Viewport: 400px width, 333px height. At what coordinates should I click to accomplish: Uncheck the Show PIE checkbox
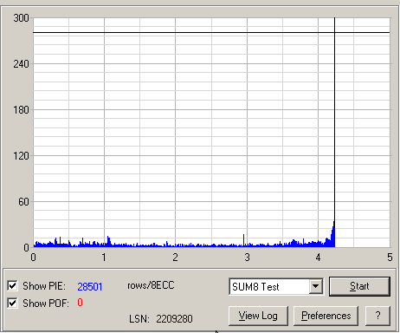[x=12, y=285]
